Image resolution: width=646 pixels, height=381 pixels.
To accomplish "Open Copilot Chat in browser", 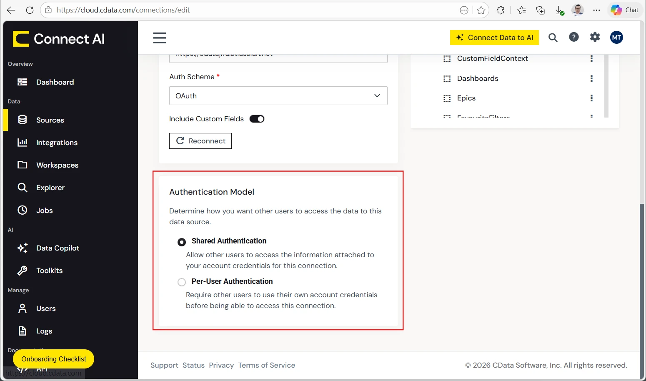I will (625, 10).
